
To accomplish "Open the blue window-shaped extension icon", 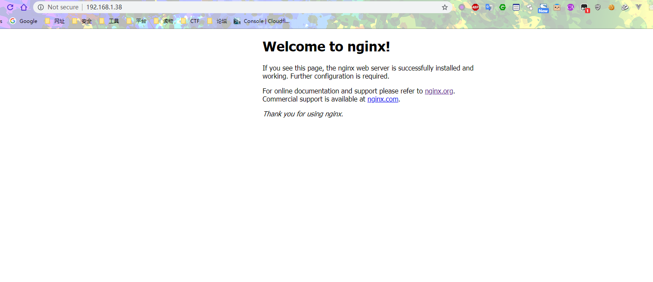I will tap(516, 7).
